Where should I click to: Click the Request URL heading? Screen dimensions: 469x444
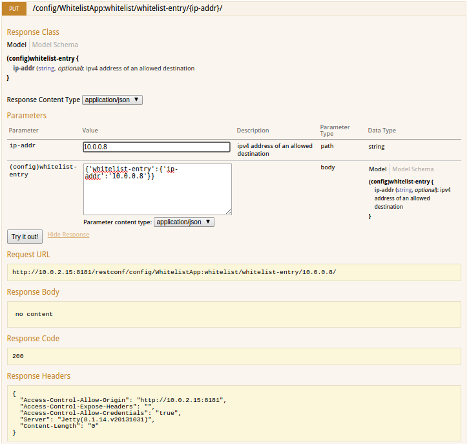(x=28, y=255)
